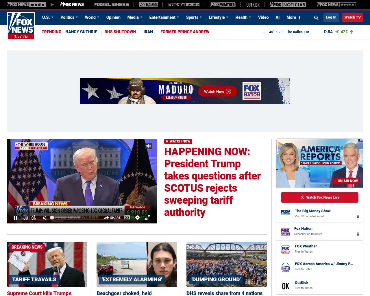Open Fox Weather logo in top bar

pyautogui.click(x=223, y=5)
